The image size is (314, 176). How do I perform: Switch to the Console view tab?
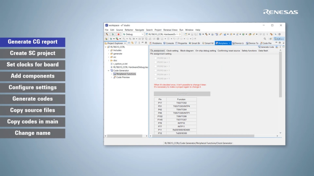[x=168, y=43]
